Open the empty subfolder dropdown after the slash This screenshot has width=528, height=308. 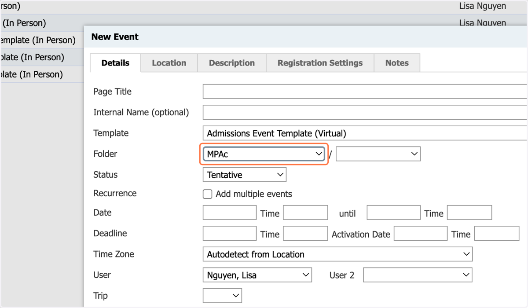click(378, 154)
